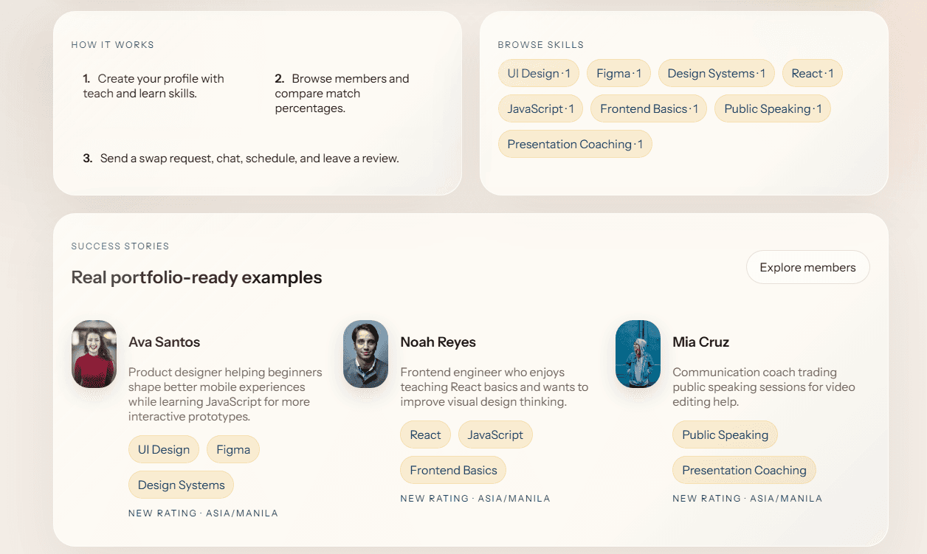927x554 pixels.
Task: Select the Figma skill filter
Action: [x=618, y=73]
